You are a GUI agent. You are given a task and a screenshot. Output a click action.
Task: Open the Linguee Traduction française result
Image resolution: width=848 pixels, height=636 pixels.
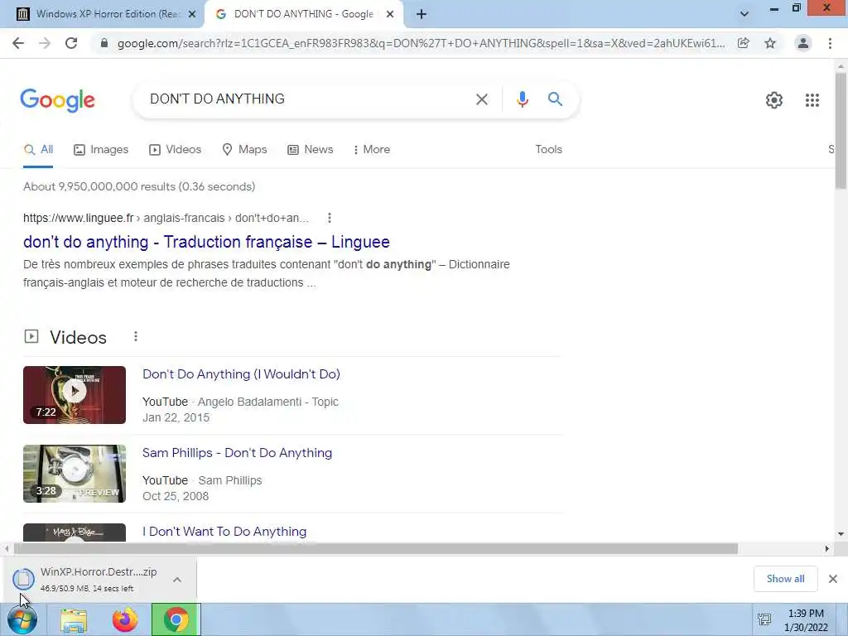pyautogui.click(x=206, y=242)
